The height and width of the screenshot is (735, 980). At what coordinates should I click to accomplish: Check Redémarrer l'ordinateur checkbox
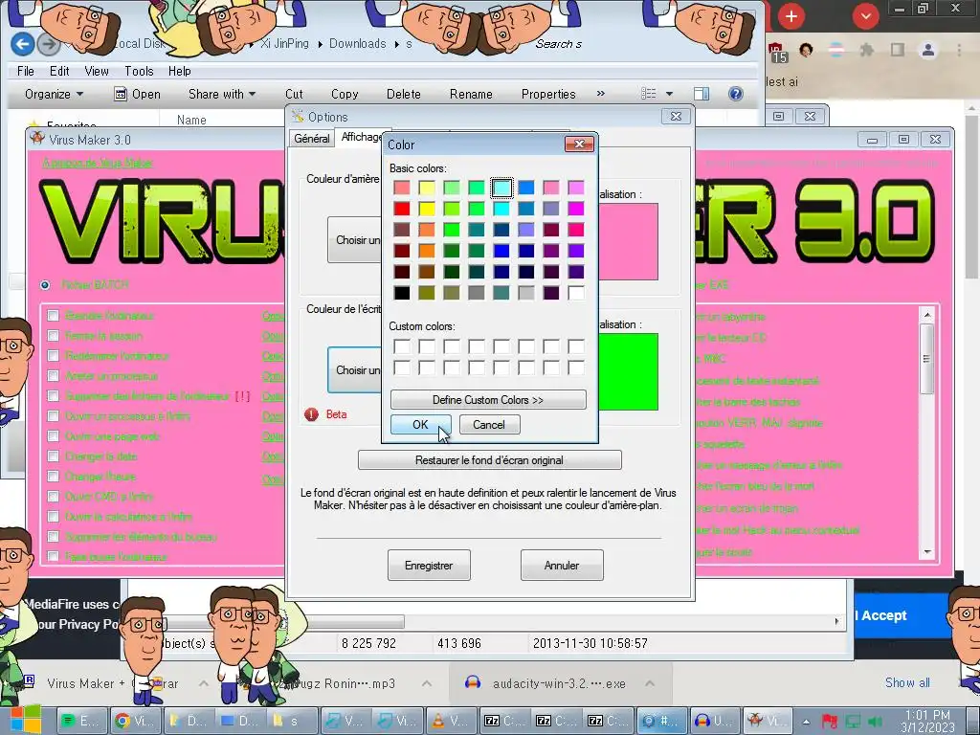(54, 356)
